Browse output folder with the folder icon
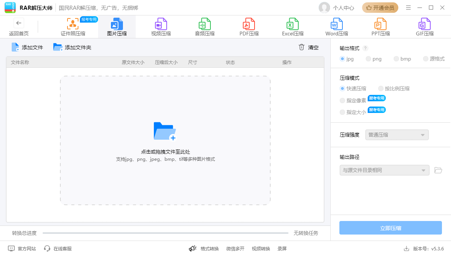The width and height of the screenshot is (451, 256). click(x=438, y=170)
